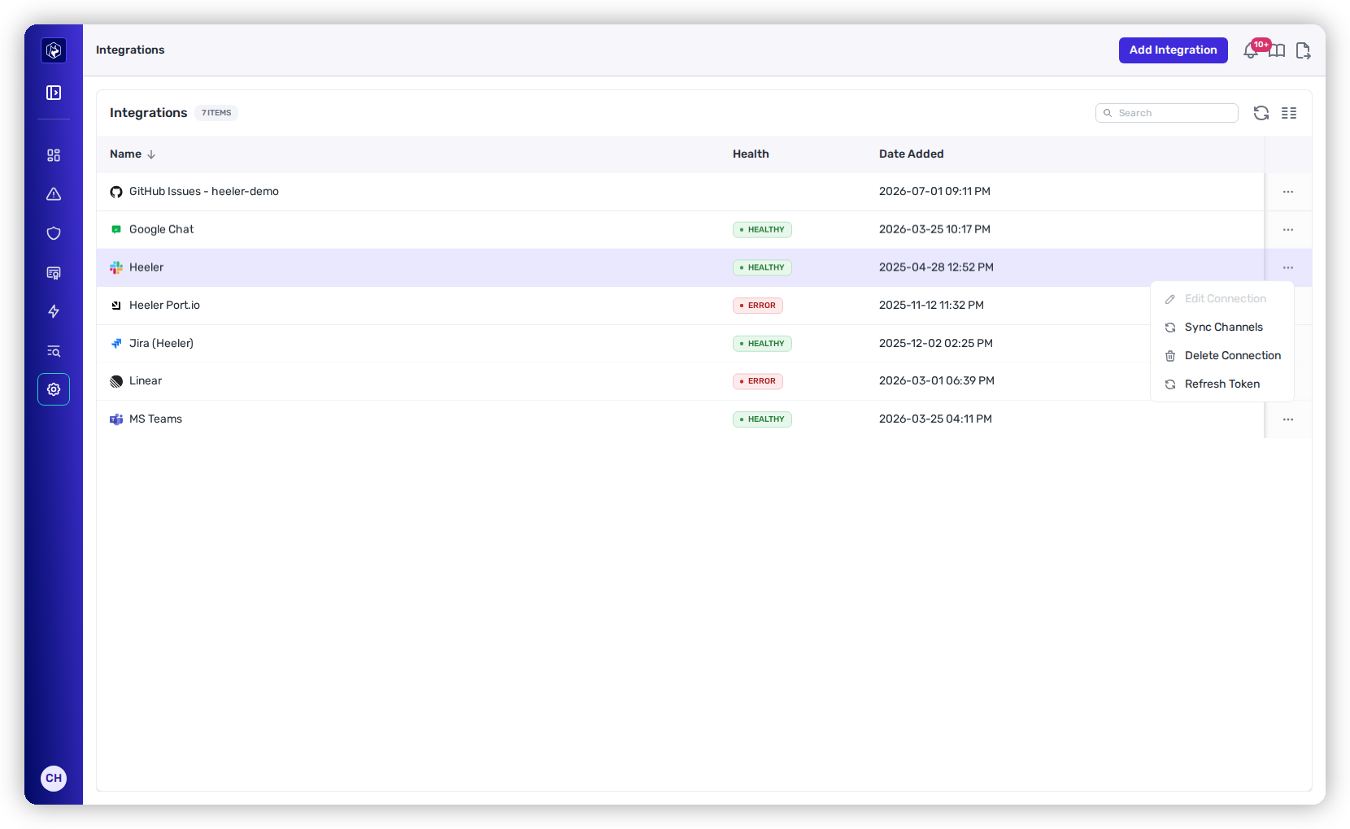Screen dimensions: 1350x829
Task: Open the settings gear icon in sidebar
Action: (x=54, y=389)
